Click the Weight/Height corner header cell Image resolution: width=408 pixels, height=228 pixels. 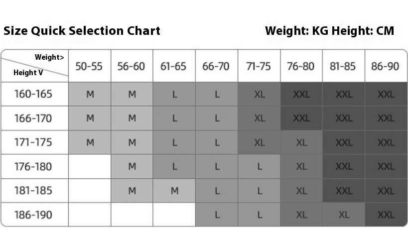(34, 65)
